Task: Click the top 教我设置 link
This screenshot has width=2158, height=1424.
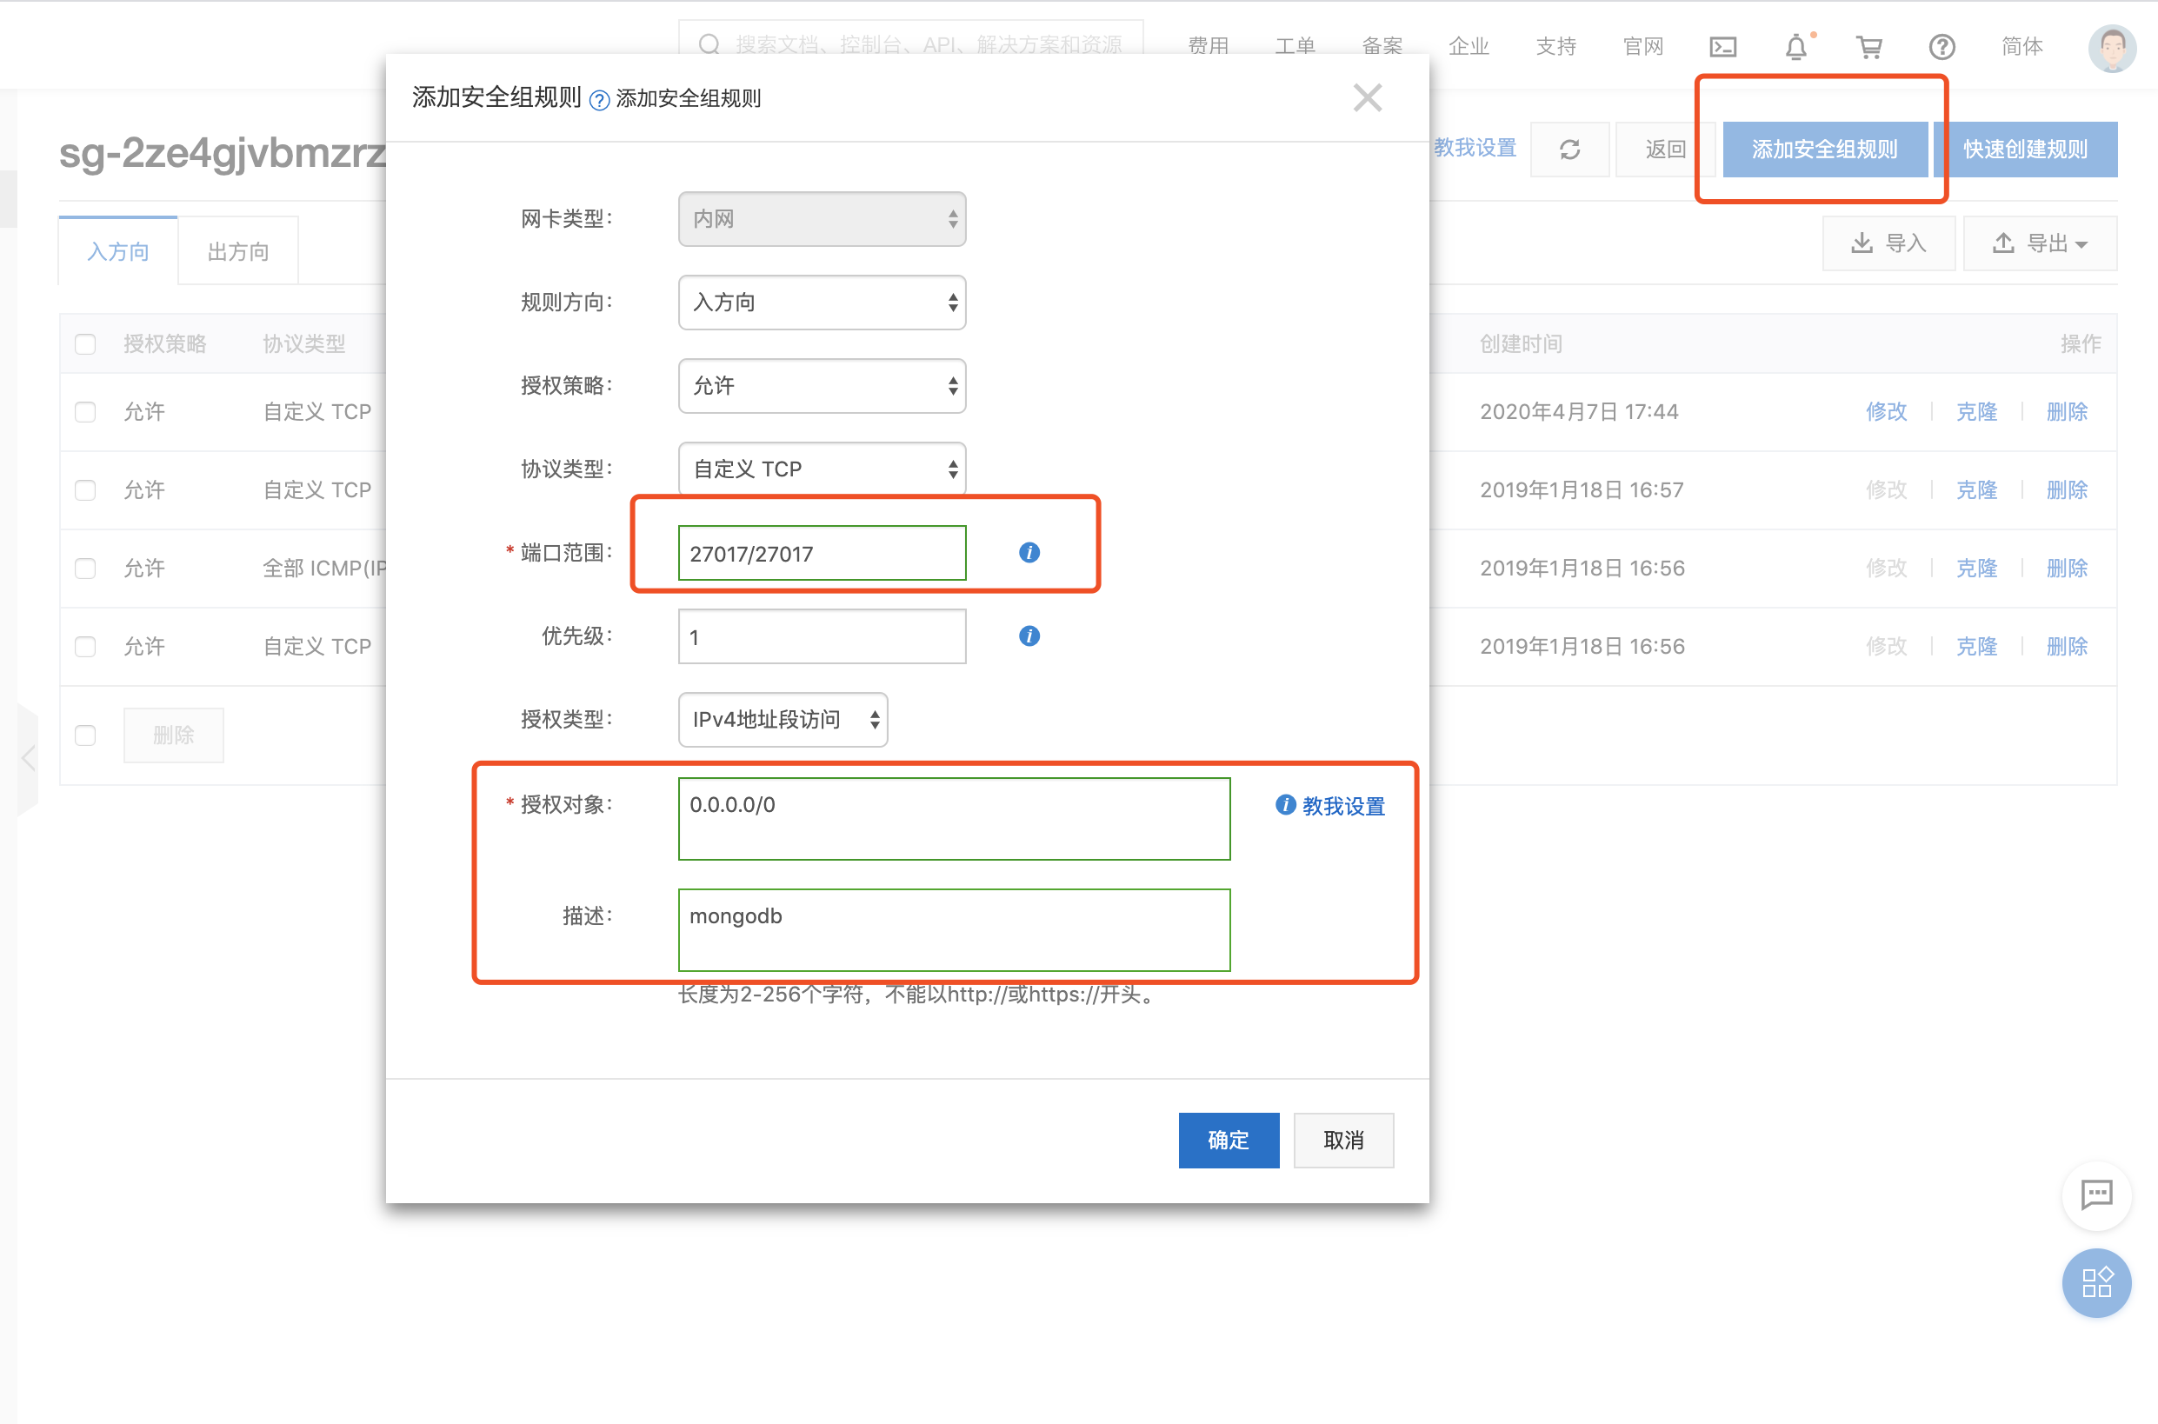Action: pos(1475,148)
